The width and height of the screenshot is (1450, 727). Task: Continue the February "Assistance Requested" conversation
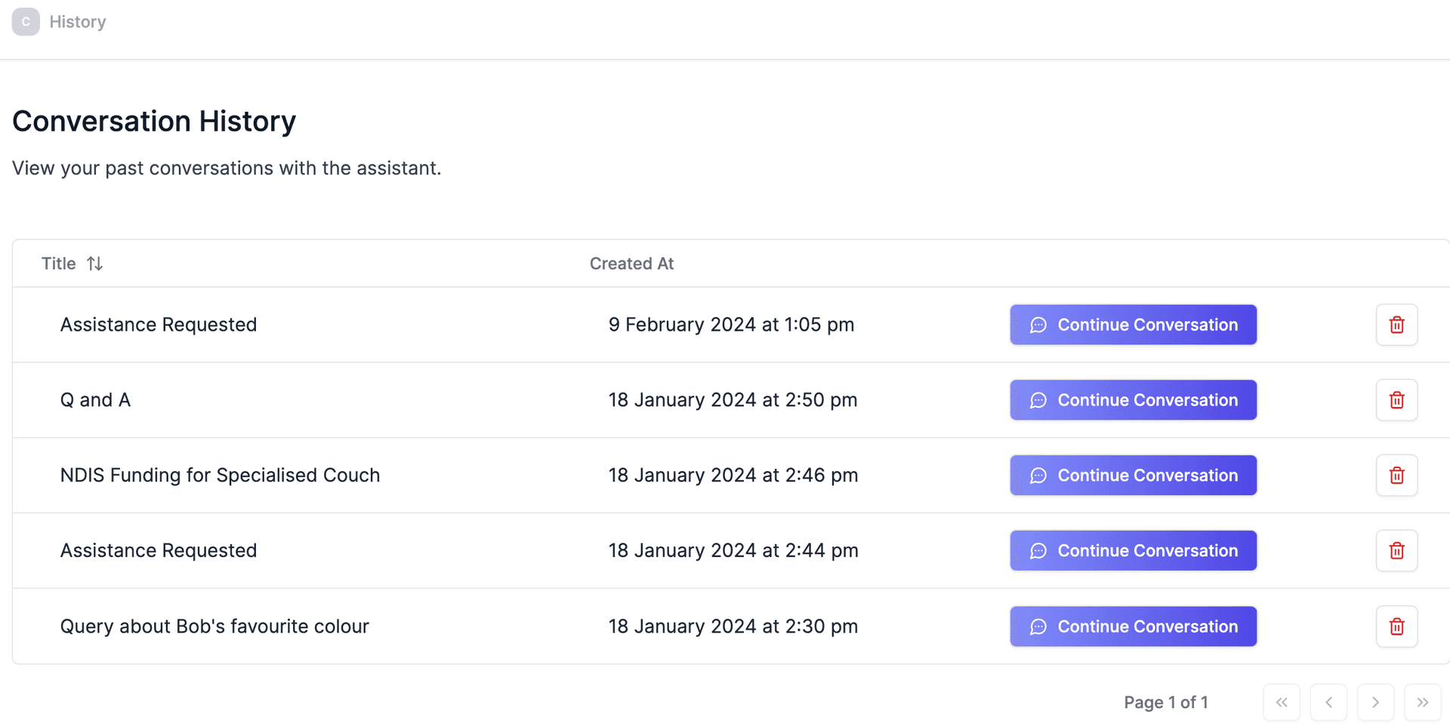point(1133,325)
